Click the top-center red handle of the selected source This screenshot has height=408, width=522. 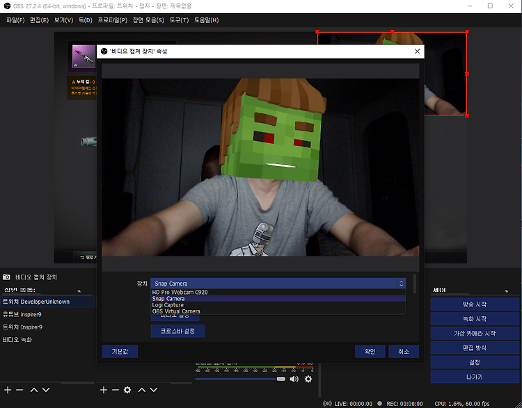click(393, 31)
